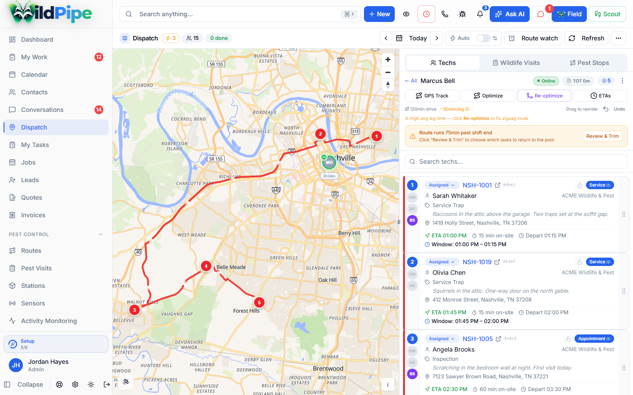
Task: Open Assigned status dropdown for NSH-1019
Action: [x=442, y=262]
